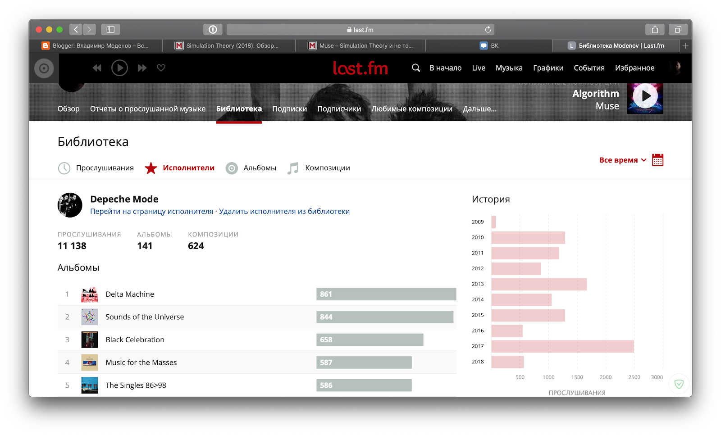721x435 pixels.
Task: Show library Исполнители section
Action: (x=179, y=168)
